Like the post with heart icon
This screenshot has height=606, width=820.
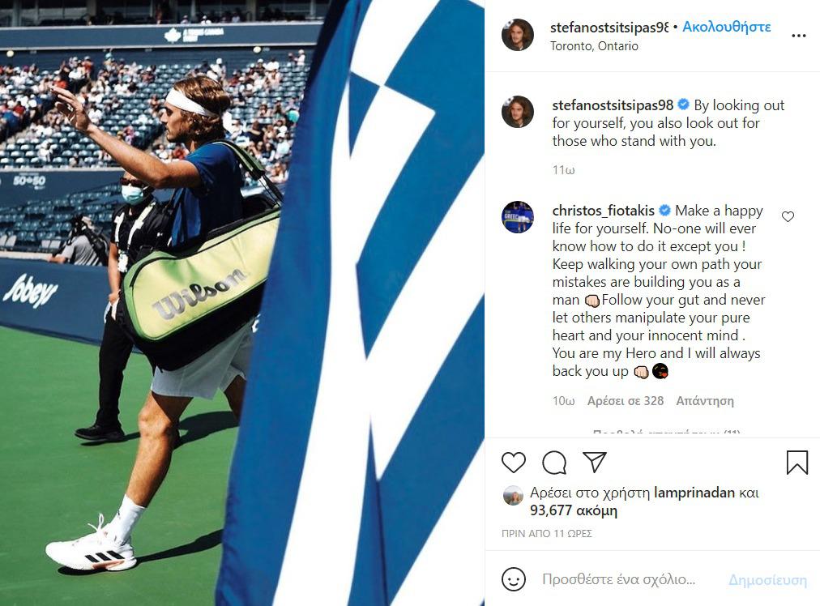[513, 463]
